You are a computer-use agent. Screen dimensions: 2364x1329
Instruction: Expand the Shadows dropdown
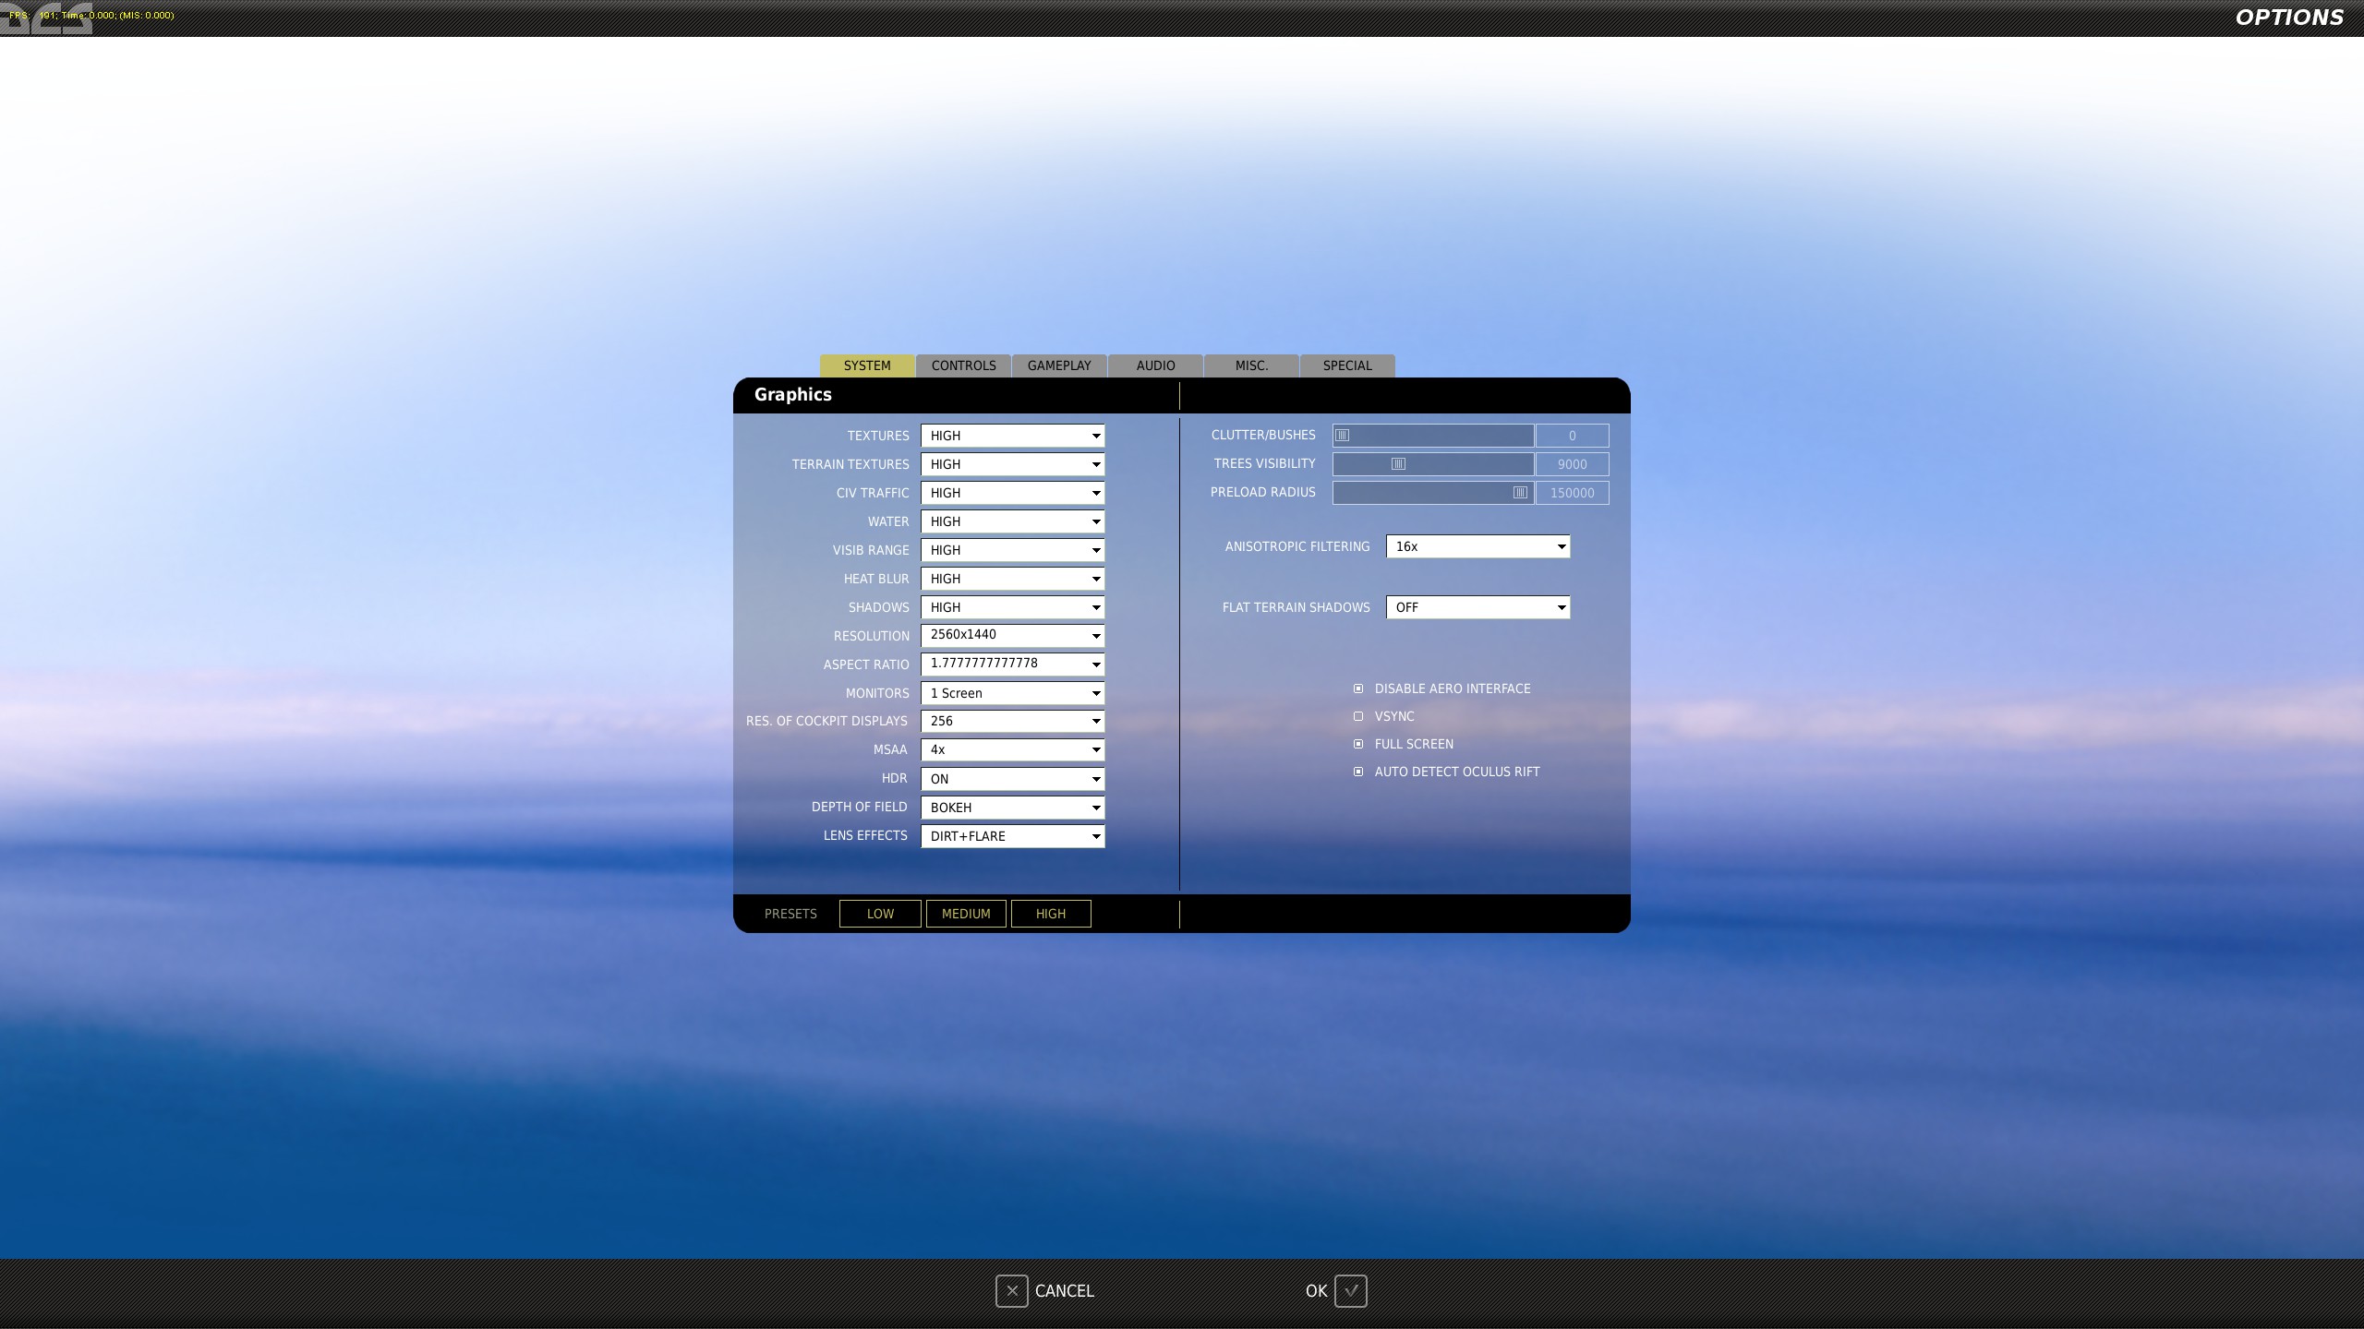pos(1012,607)
